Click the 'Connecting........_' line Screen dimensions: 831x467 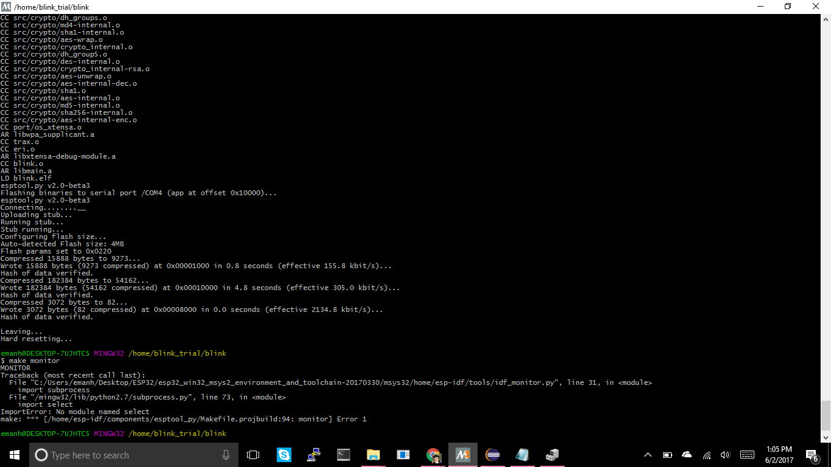click(43, 207)
